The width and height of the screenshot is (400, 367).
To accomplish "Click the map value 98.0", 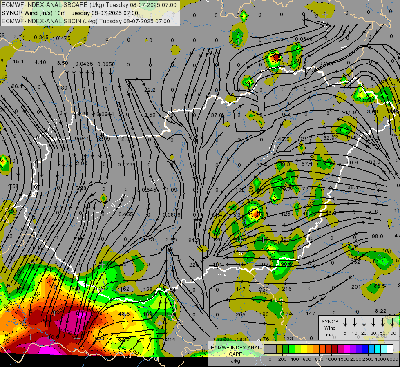I will click(377, 237).
